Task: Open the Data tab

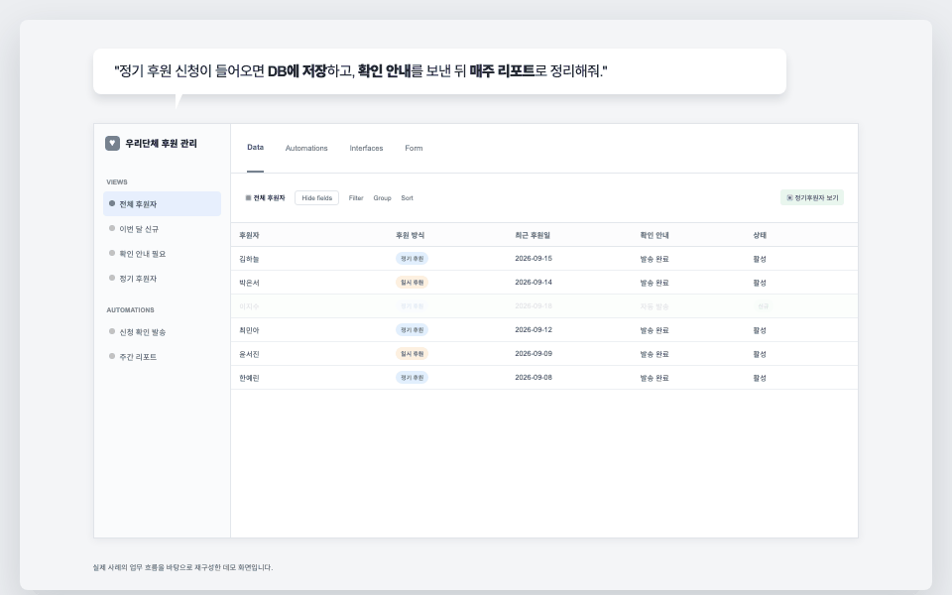Action: pyautogui.click(x=256, y=148)
